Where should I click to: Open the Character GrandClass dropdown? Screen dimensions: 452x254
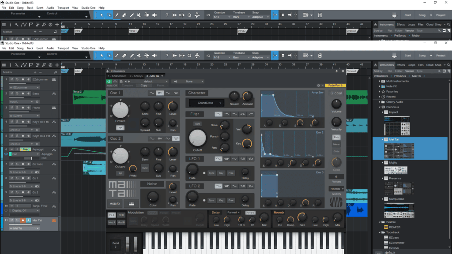[x=207, y=103]
